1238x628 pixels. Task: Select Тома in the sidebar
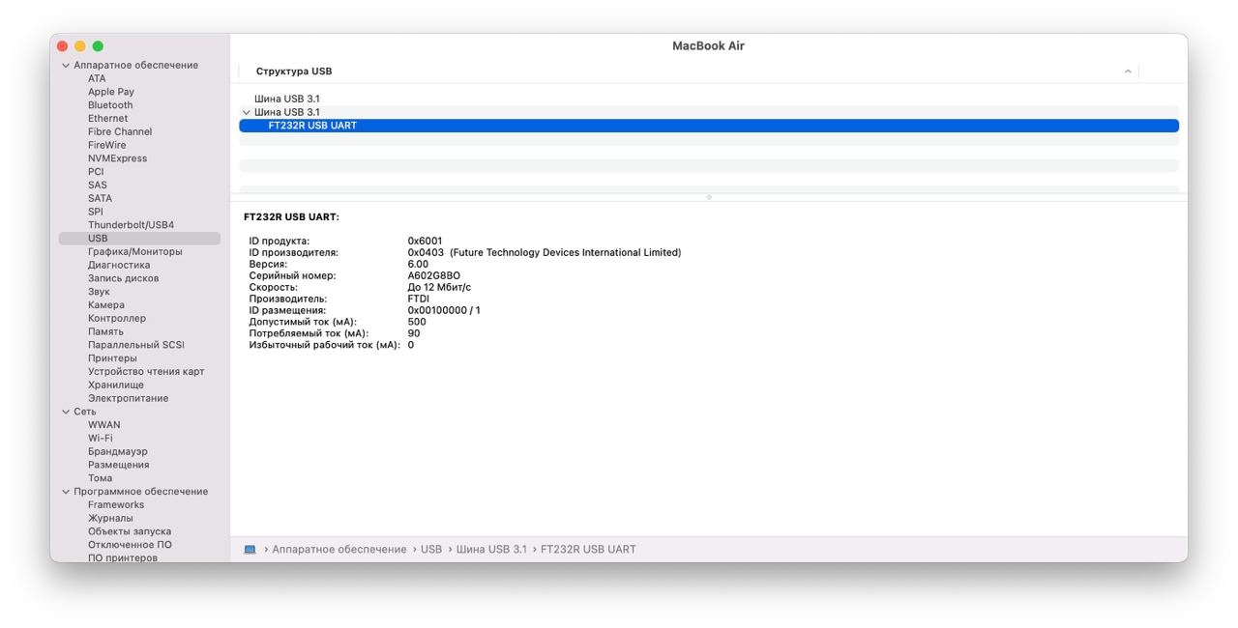point(100,478)
